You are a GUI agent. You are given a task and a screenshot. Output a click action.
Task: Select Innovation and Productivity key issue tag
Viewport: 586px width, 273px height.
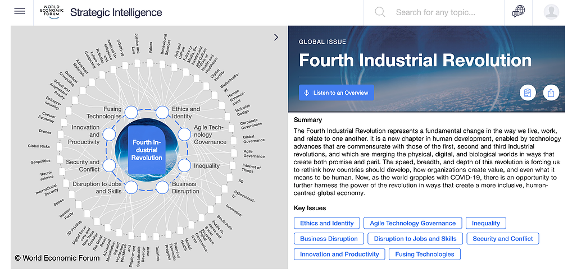(x=339, y=255)
